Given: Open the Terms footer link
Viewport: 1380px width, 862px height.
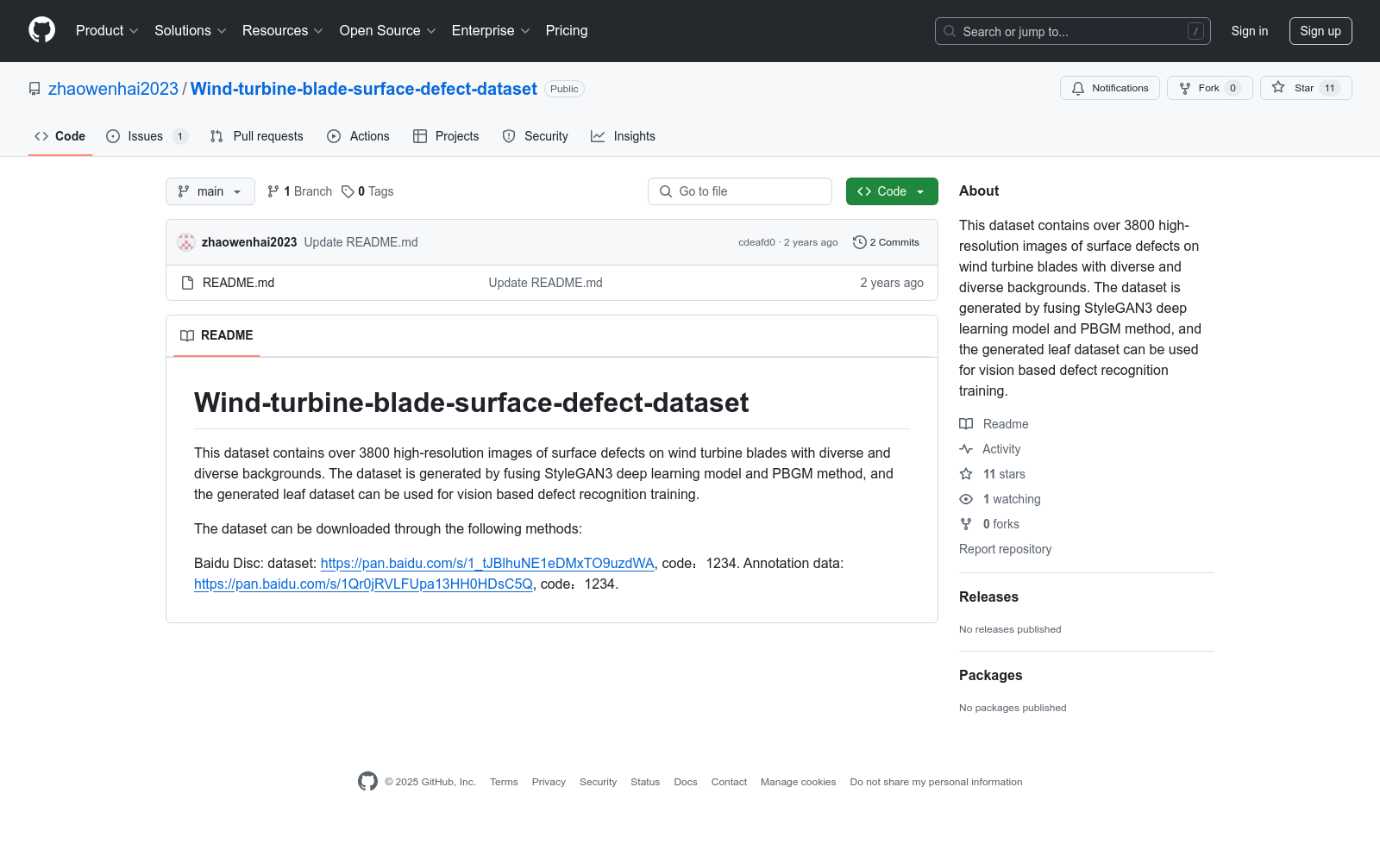Looking at the screenshot, I should (504, 782).
